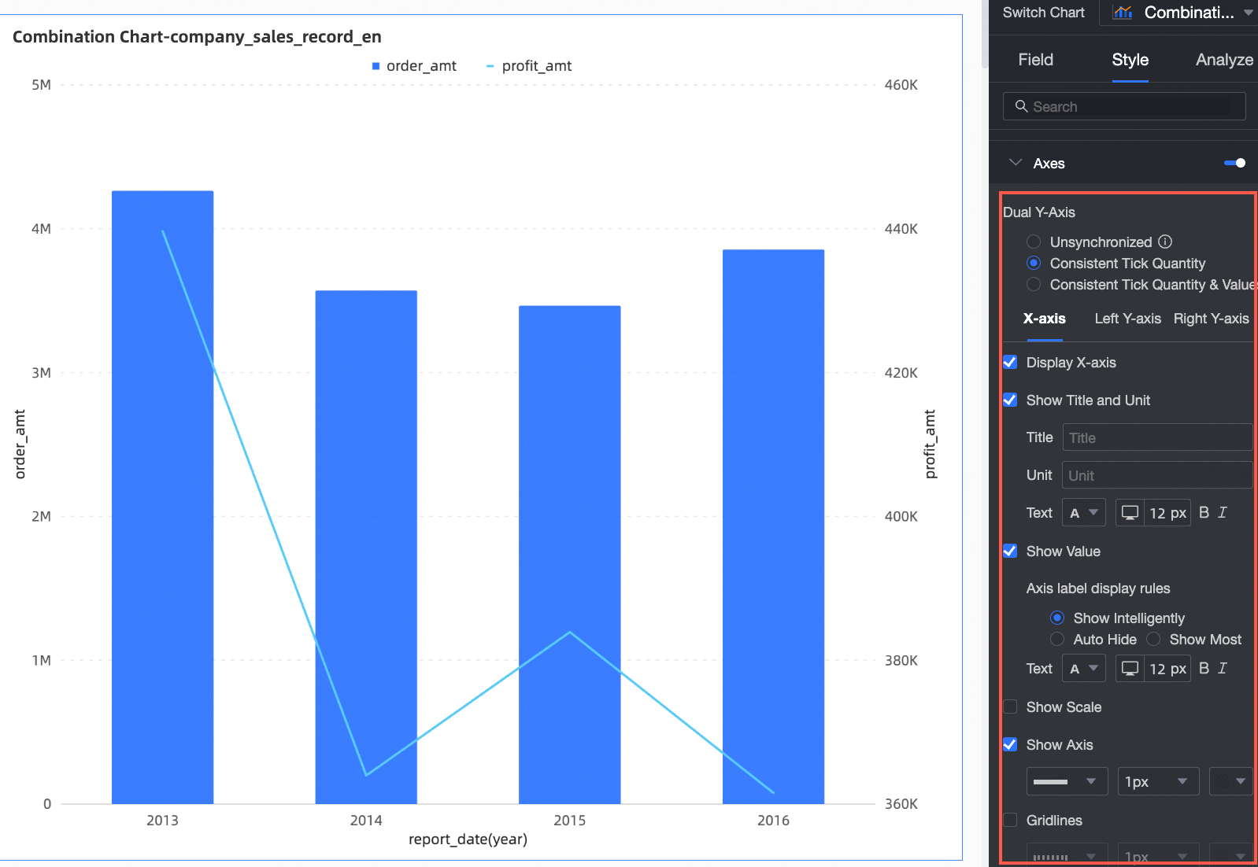Viewport: 1258px width, 867px height.
Task: Open Show Axis line style dropdown
Action: [1067, 781]
